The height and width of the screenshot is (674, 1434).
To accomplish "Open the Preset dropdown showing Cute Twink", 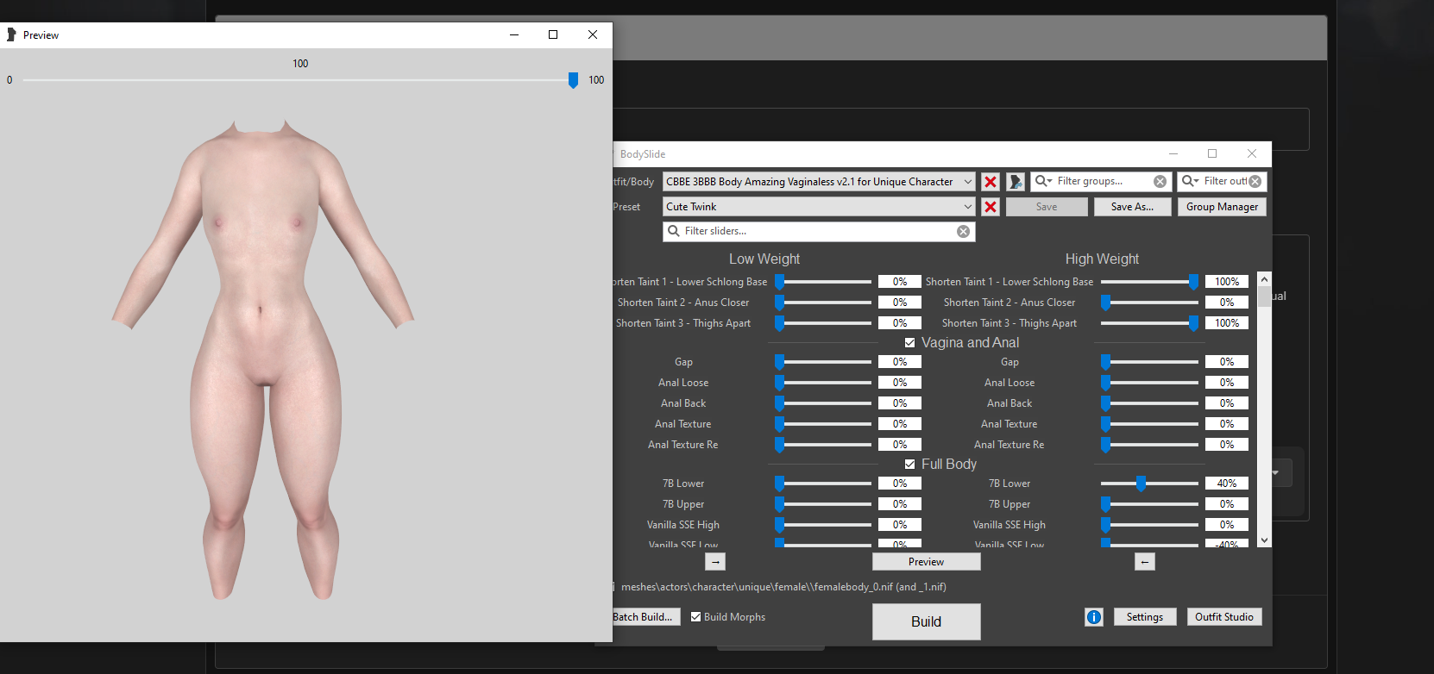I will click(967, 207).
